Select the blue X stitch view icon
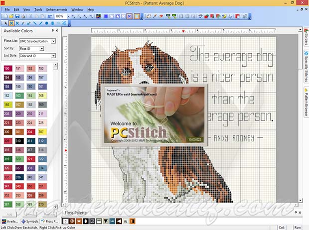309x230 pixels. [x=130, y=16]
